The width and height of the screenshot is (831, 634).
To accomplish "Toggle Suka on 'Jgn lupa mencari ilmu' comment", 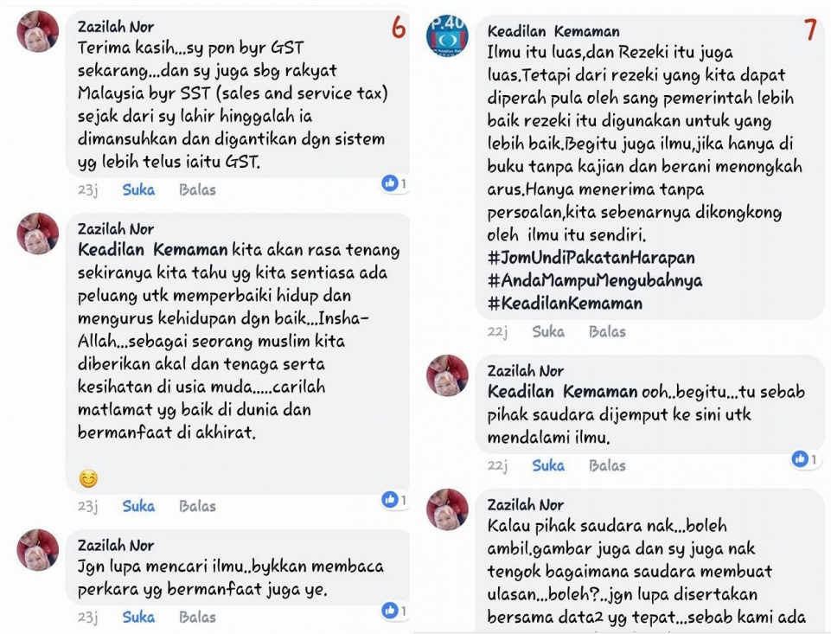I will coord(138,617).
